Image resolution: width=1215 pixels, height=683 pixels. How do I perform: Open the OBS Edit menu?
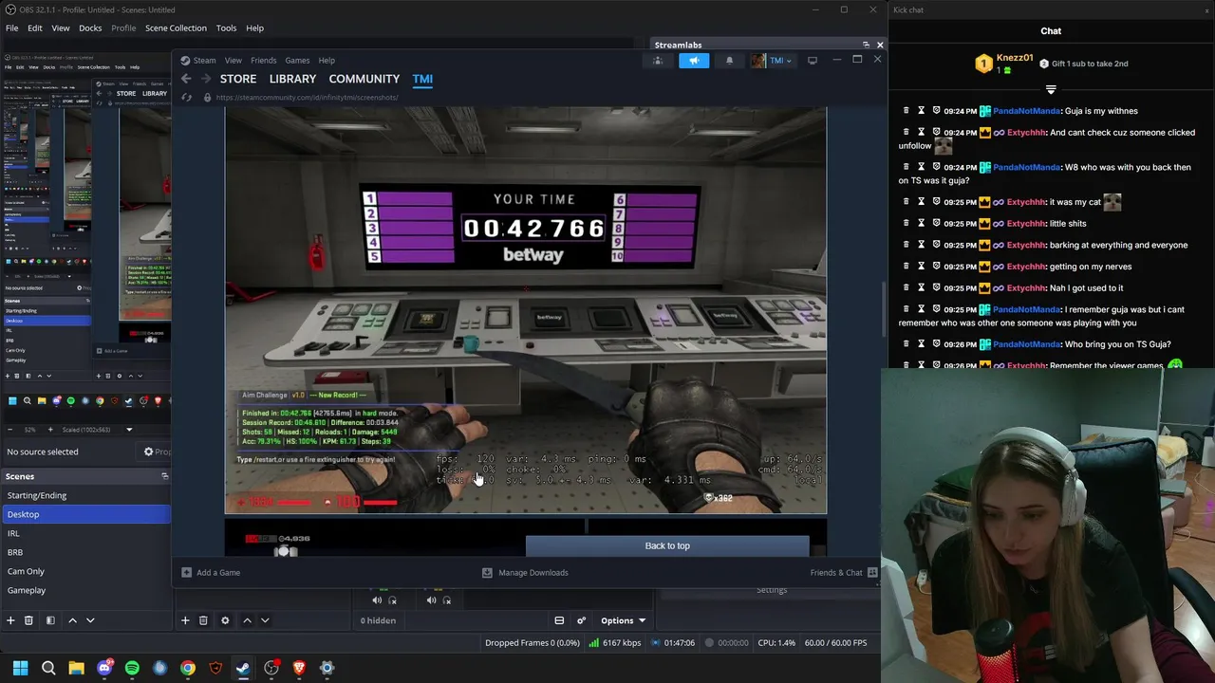pos(35,28)
